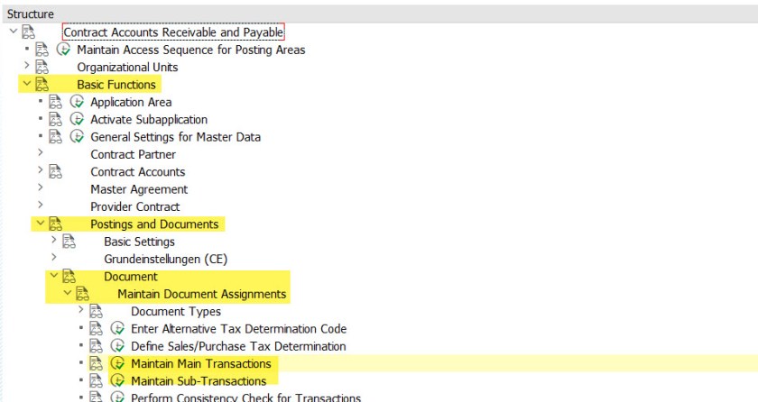
Task: Execute Maintain Main Transactions activity
Action: click(x=117, y=363)
